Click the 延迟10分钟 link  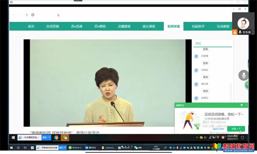click(x=218, y=129)
